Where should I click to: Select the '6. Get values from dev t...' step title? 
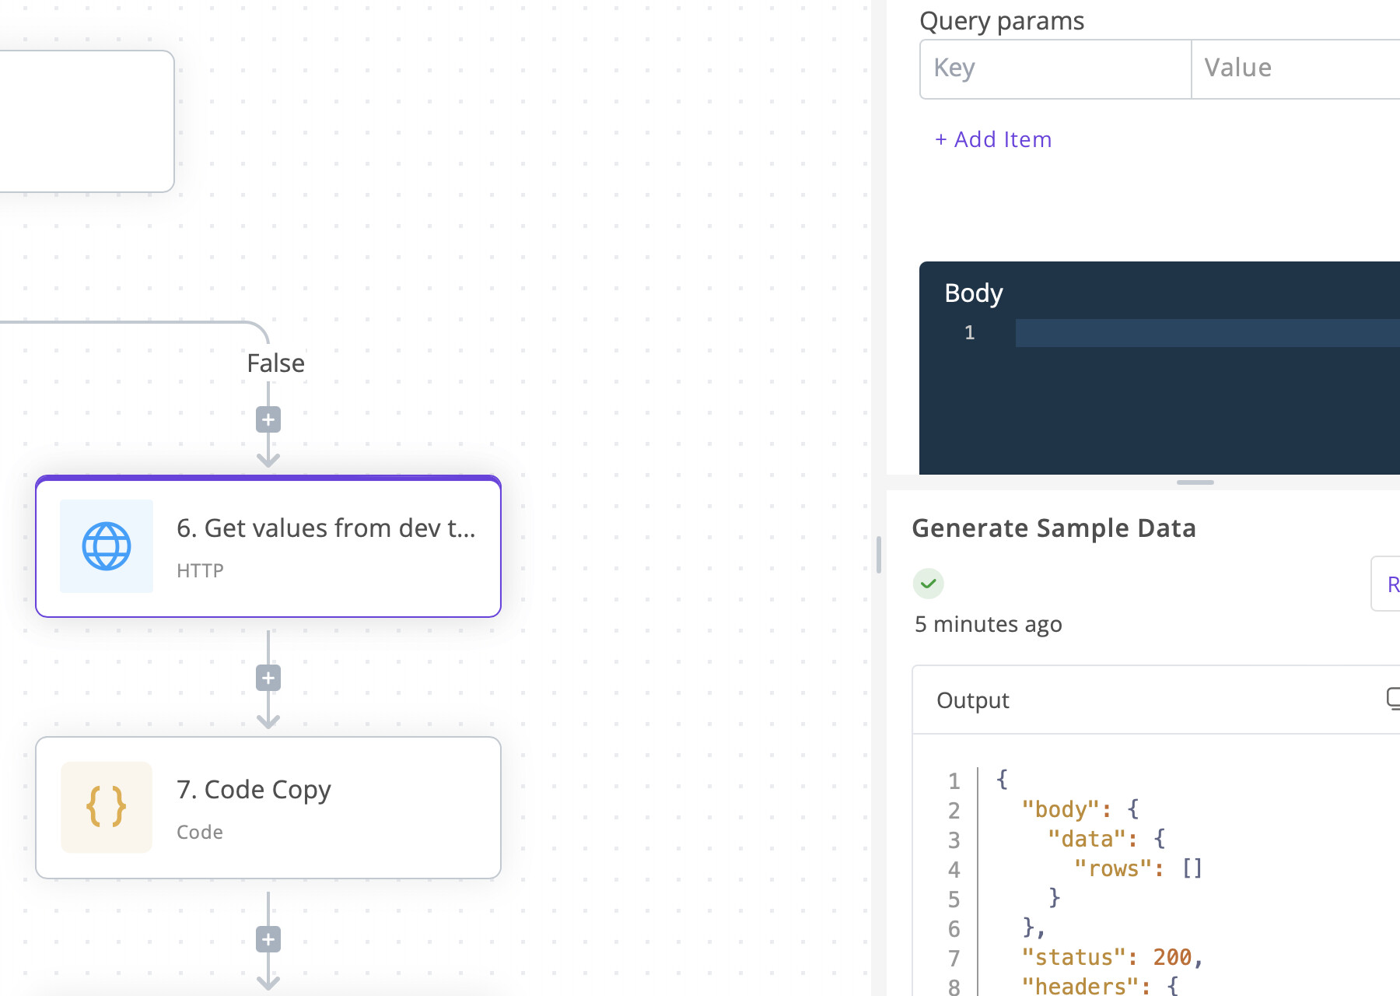326,528
